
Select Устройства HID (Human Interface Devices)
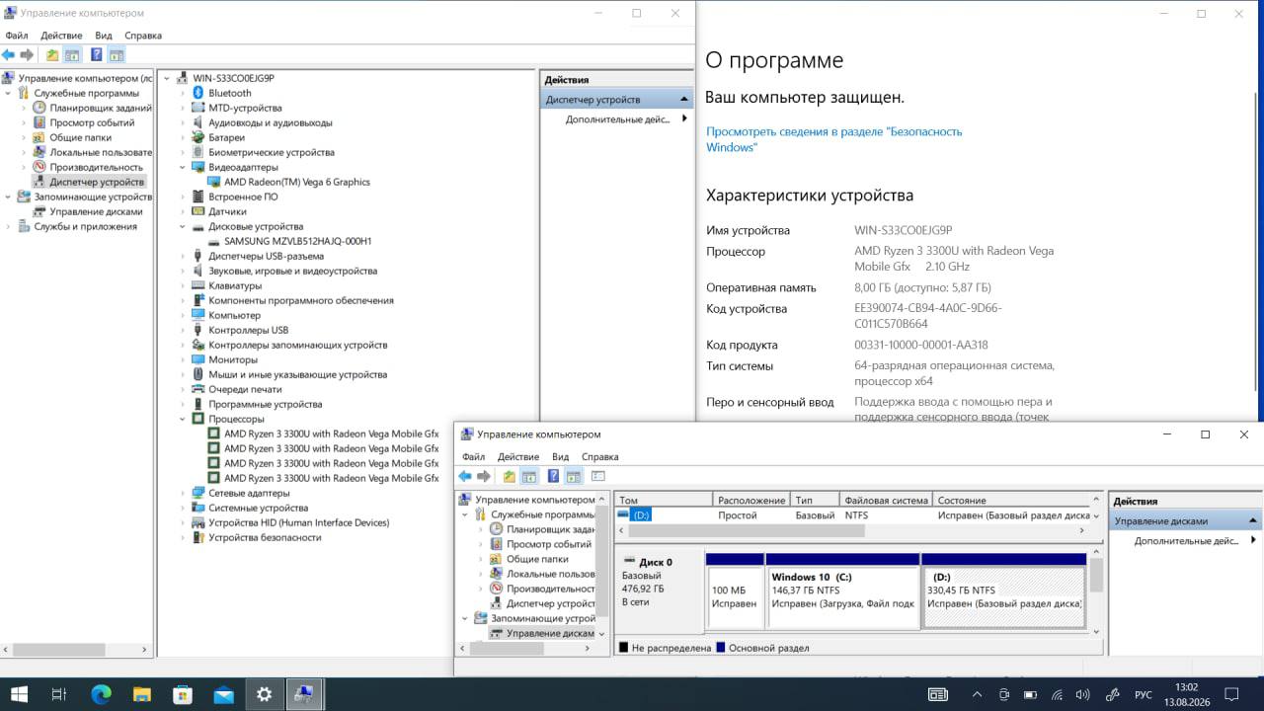pyautogui.click(x=299, y=522)
